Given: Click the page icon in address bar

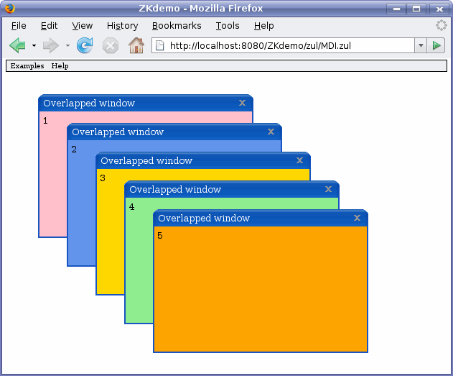Looking at the screenshot, I should click(x=160, y=46).
